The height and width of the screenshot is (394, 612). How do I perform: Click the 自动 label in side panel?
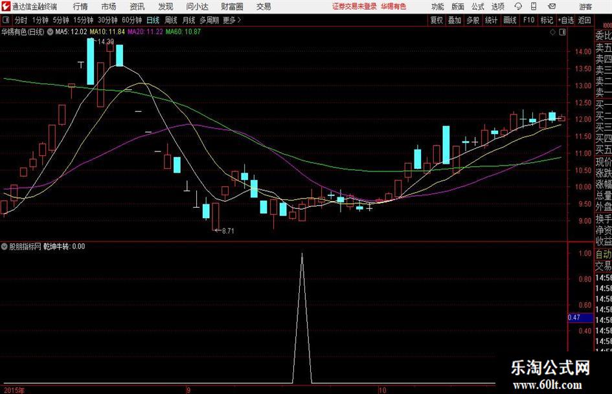(x=604, y=254)
